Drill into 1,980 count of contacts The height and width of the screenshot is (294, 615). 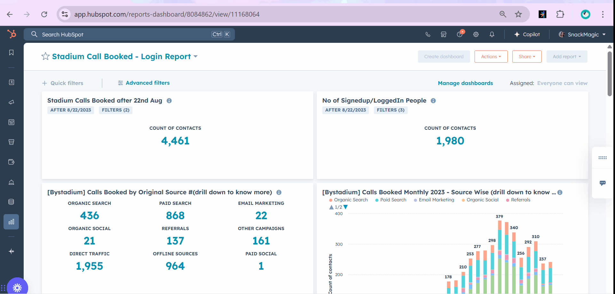click(x=450, y=141)
